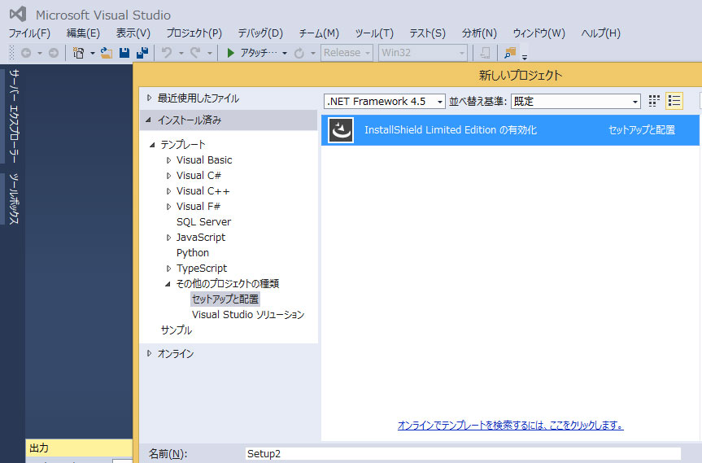Open the ファイル(F) menu
Image resolution: width=702 pixels, height=463 pixels.
click(x=29, y=33)
